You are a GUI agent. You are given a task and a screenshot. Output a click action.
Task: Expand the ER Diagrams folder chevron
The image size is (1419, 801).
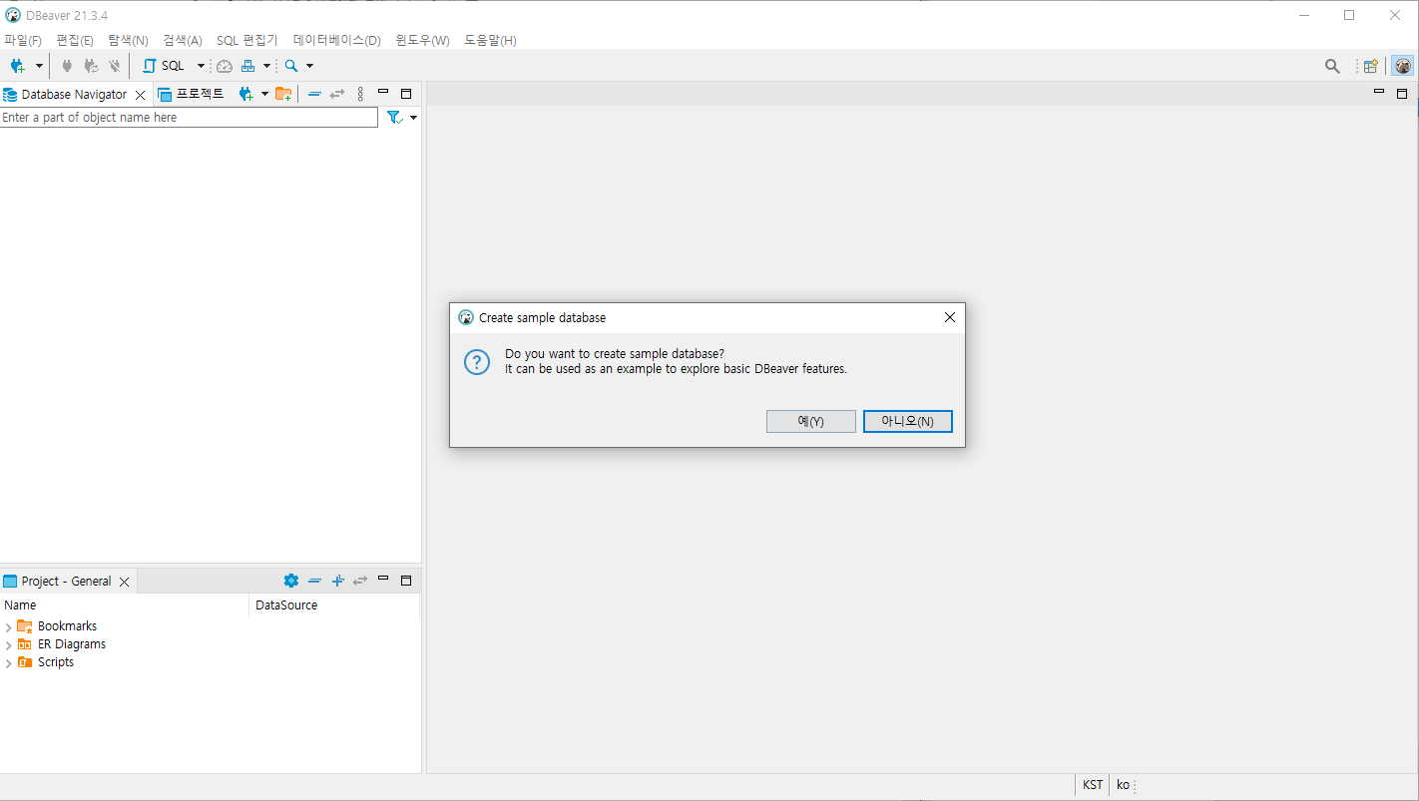pyautogui.click(x=9, y=645)
